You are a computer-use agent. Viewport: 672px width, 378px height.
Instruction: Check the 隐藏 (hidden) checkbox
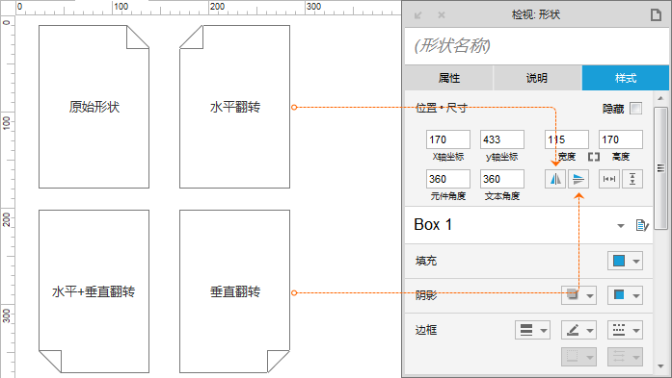636,109
